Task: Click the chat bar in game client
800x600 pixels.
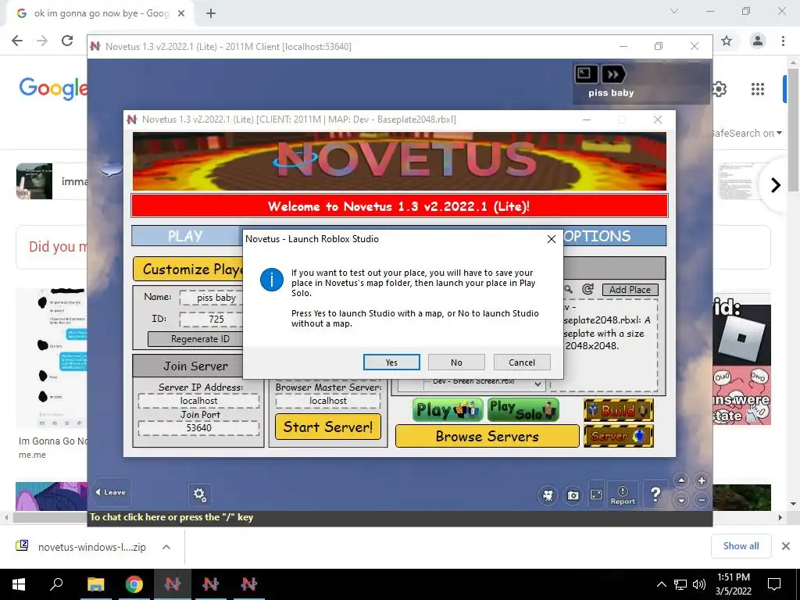Action: click(x=400, y=517)
